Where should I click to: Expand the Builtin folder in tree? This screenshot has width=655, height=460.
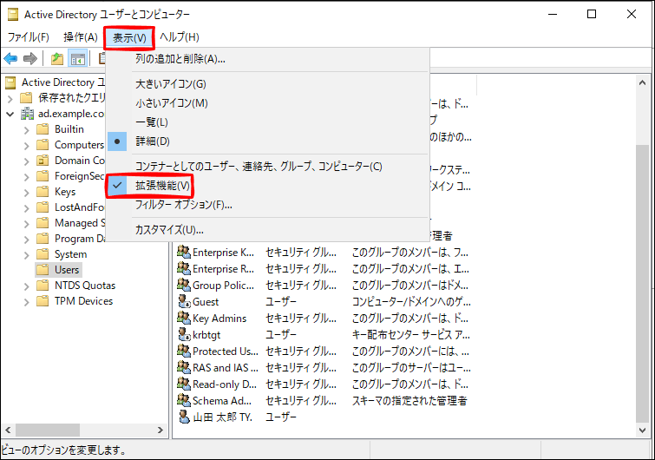26,129
